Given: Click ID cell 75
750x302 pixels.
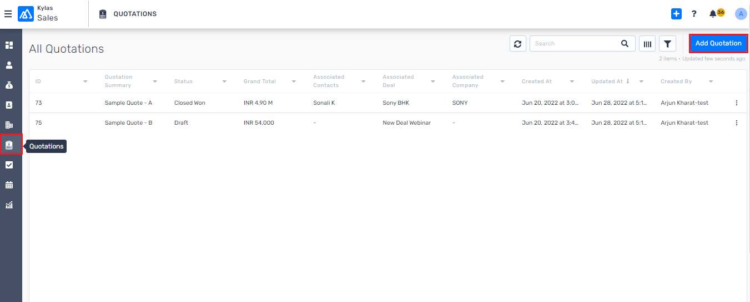Looking at the screenshot, I should (38, 122).
